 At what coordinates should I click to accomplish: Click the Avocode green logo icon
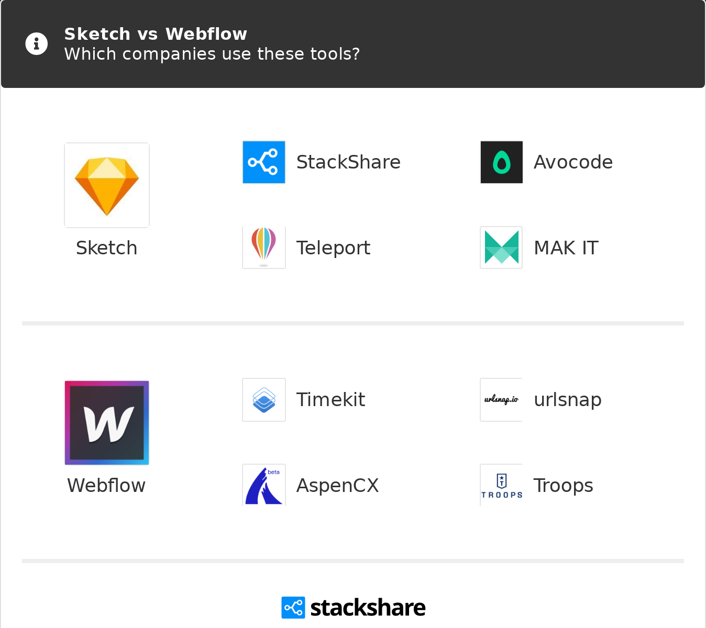502,162
